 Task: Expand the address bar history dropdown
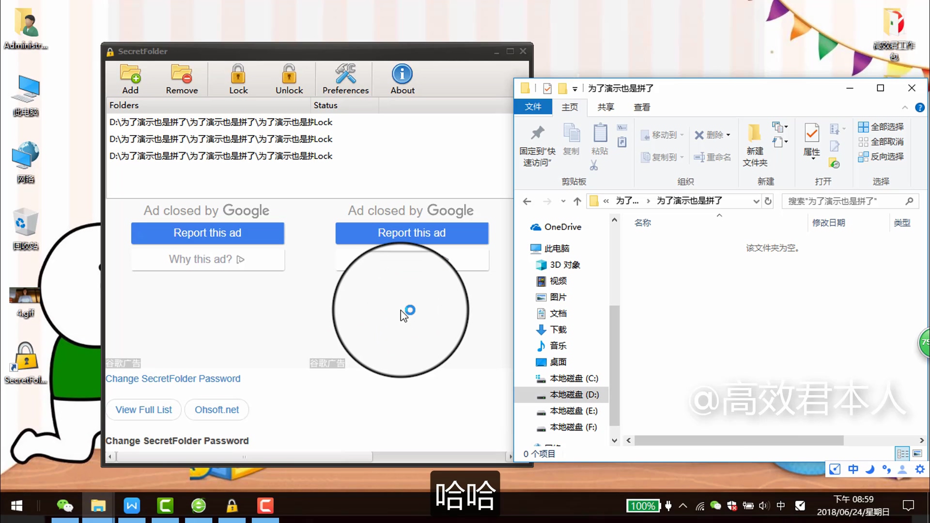[756, 201]
